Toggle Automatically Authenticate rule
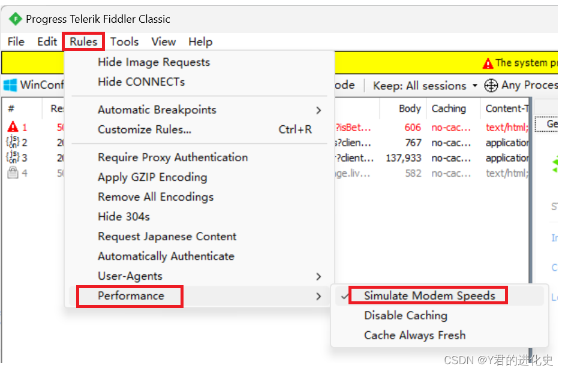Image resolution: width=562 pixels, height=372 pixels. (199, 256)
